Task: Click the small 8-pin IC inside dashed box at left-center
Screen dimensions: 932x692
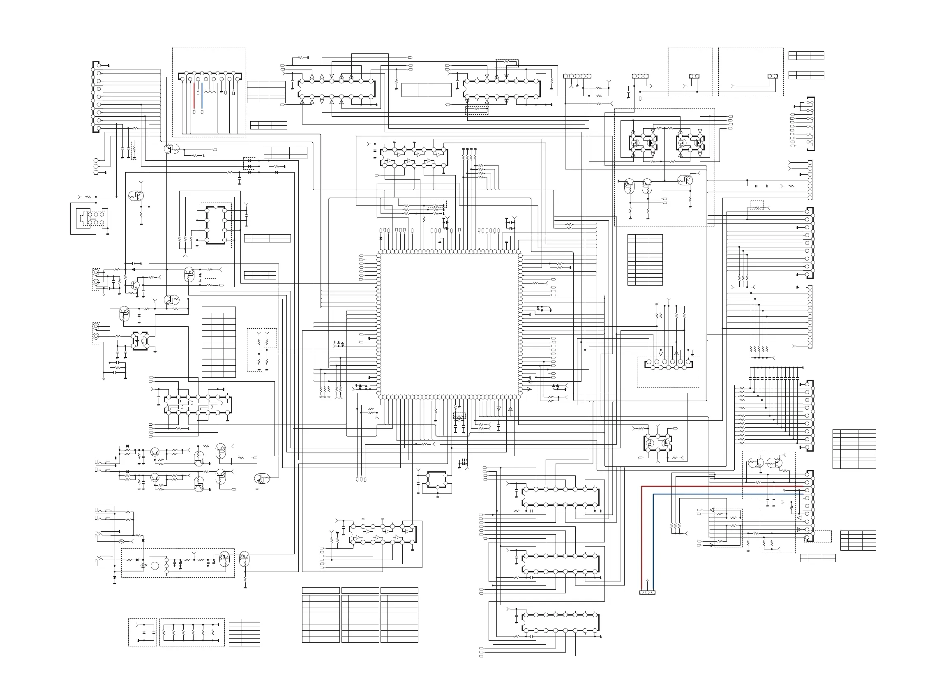Action: click(x=215, y=225)
